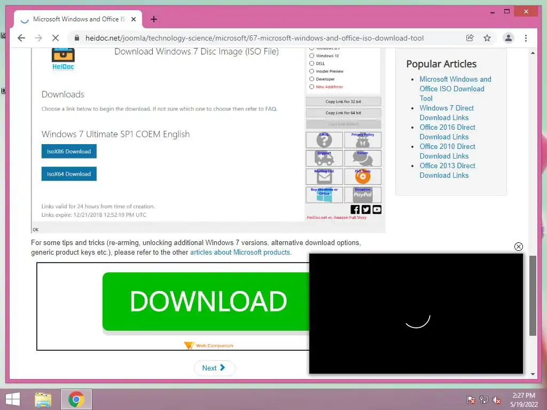Click the scrollbar up arrow
The image size is (547, 410).
[533, 53]
